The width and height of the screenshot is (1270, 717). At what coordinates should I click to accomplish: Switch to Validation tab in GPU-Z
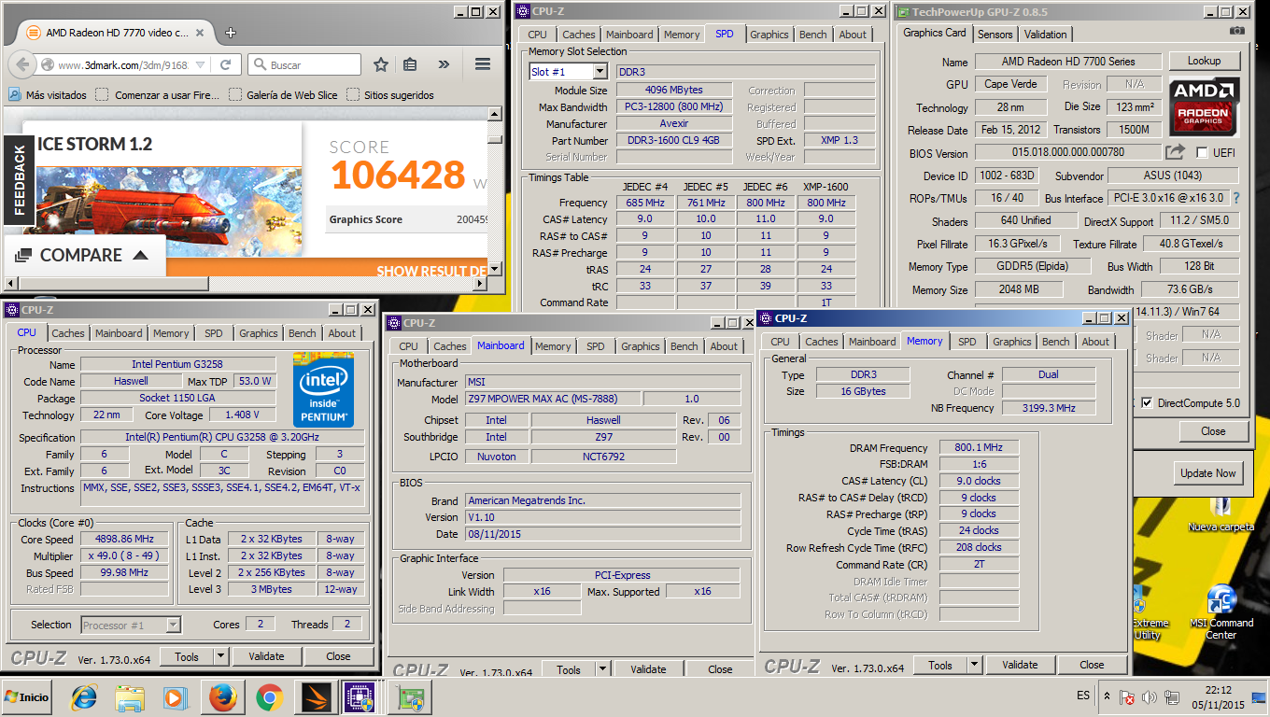coord(1045,34)
